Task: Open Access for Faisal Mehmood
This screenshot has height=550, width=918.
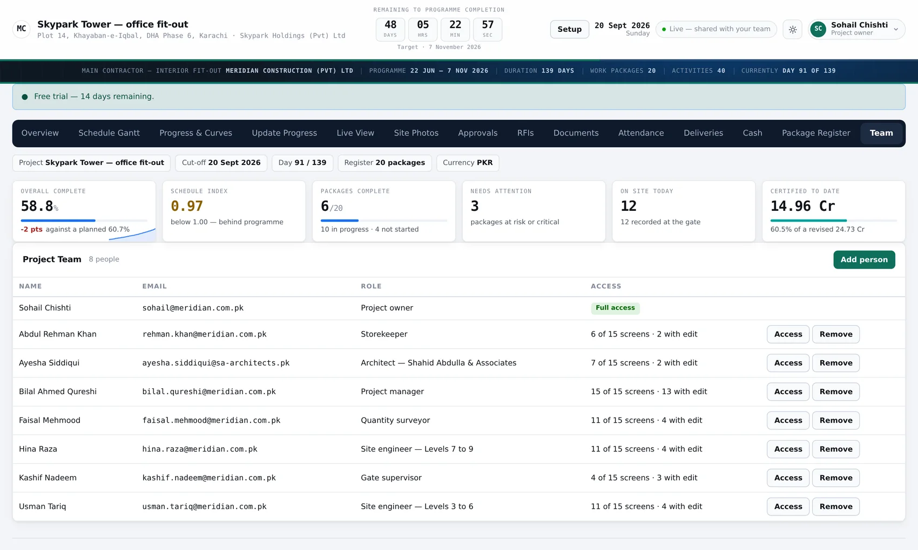Action: [788, 420]
